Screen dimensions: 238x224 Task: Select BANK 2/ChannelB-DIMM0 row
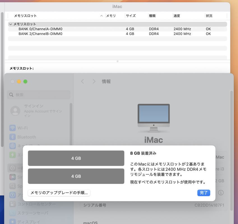(x=117, y=34)
